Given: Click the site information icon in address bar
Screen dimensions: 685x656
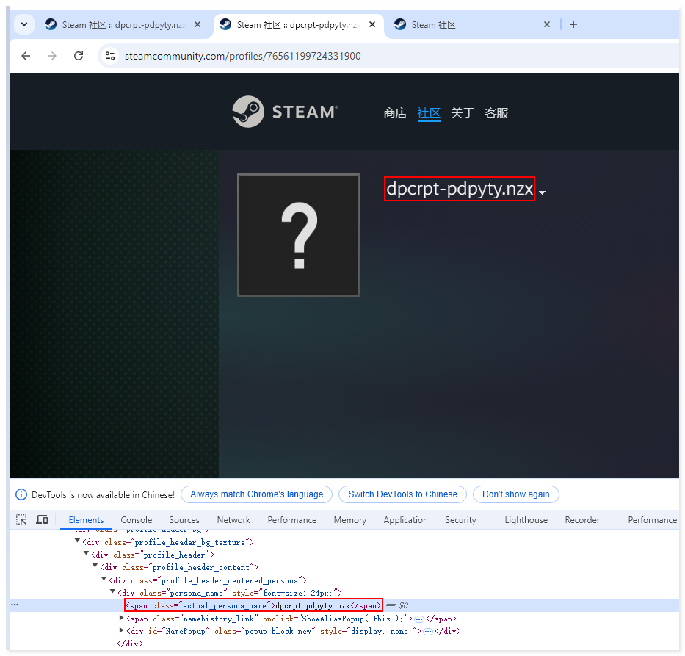Looking at the screenshot, I should click(x=110, y=56).
